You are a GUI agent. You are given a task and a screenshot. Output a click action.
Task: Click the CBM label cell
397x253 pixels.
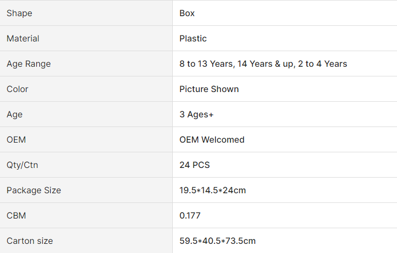click(x=86, y=215)
